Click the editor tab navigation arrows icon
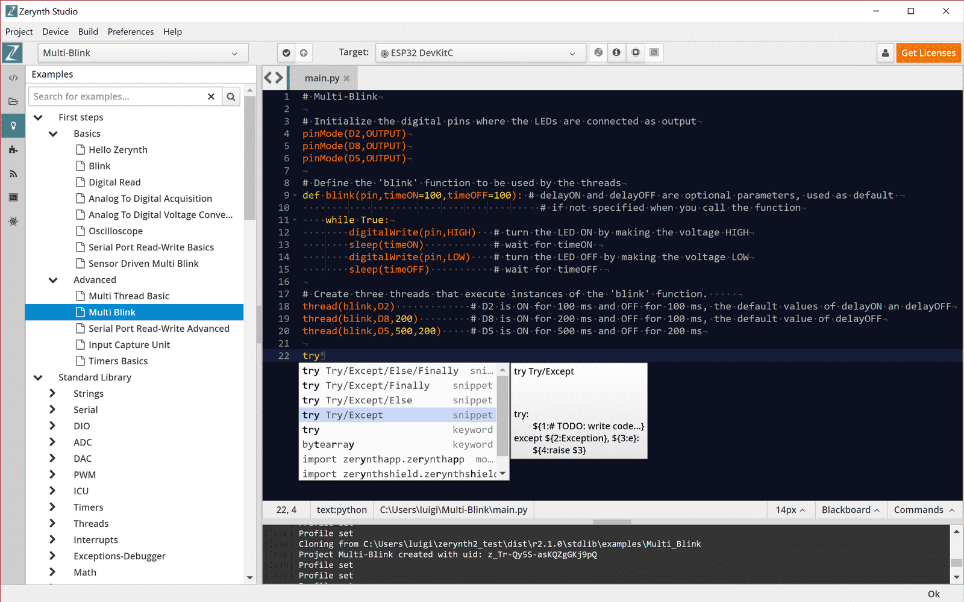 tap(274, 78)
